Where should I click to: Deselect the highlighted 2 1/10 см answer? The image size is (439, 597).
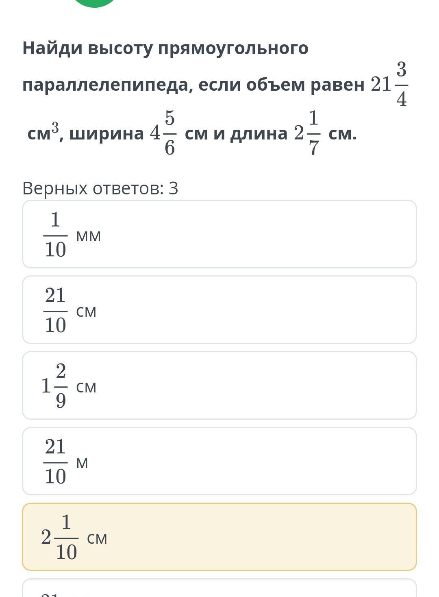pyautogui.click(x=219, y=537)
